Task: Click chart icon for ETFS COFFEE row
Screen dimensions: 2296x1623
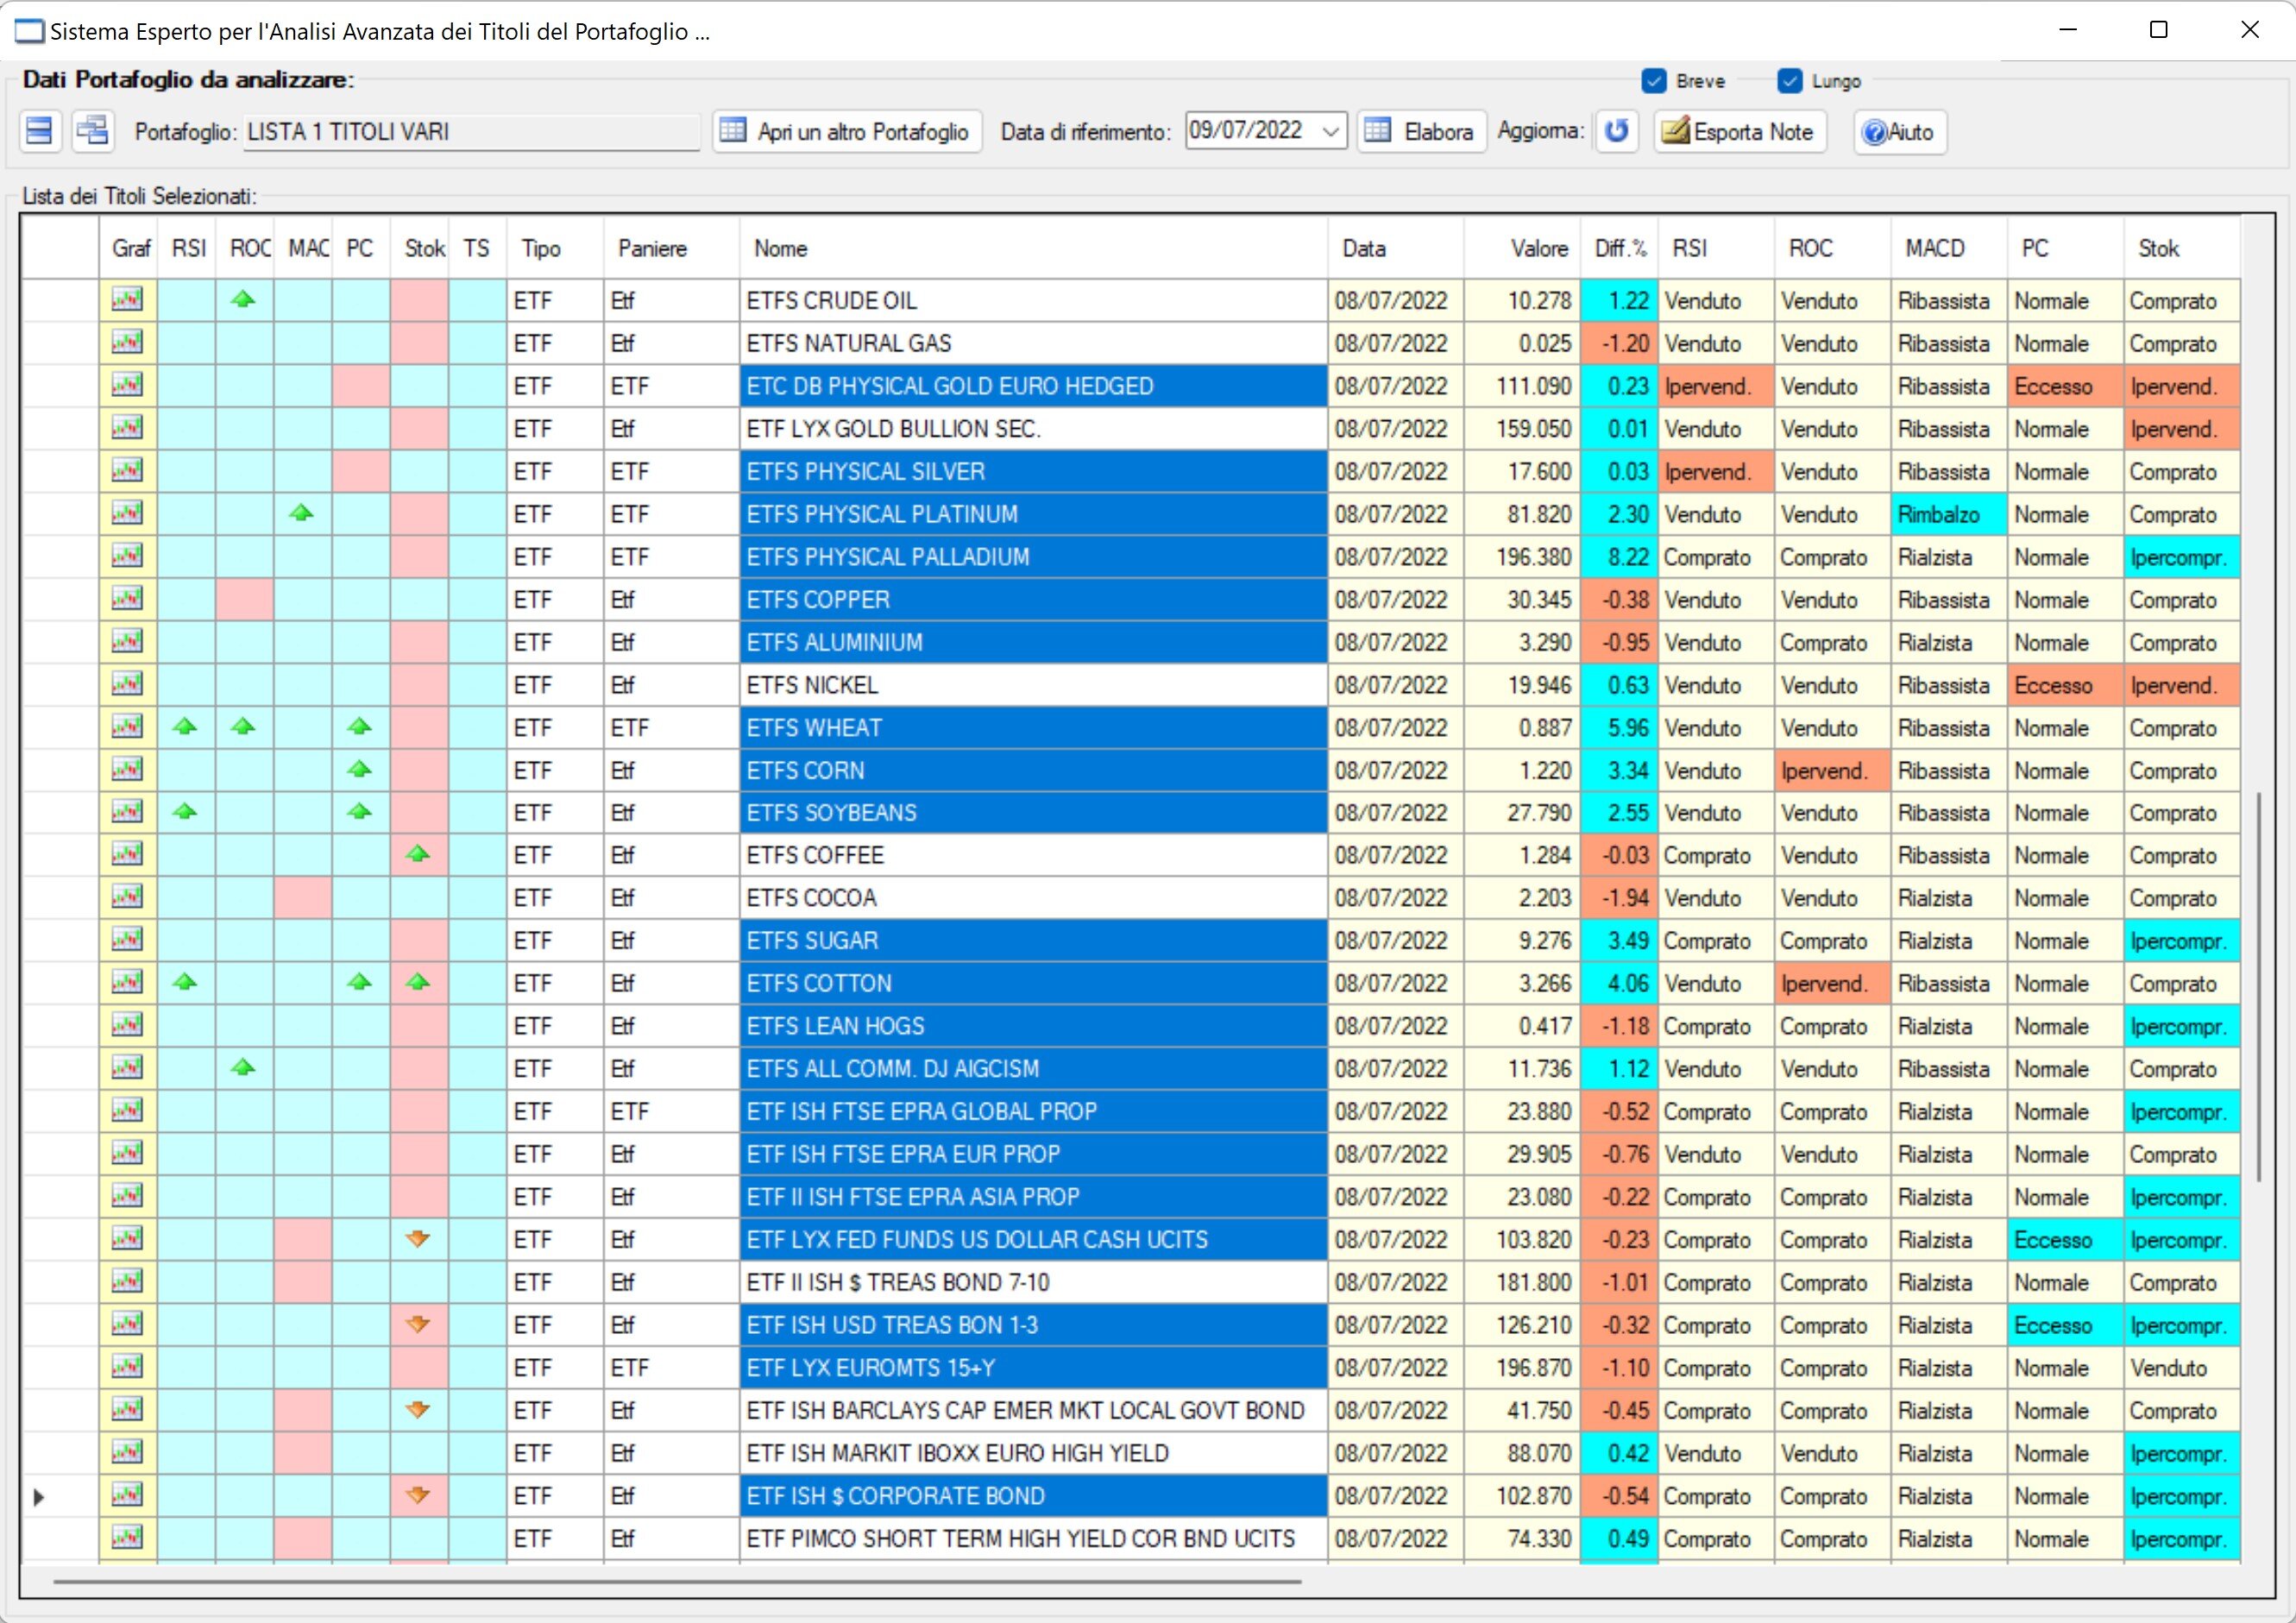Action: pyautogui.click(x=127, y=854)
